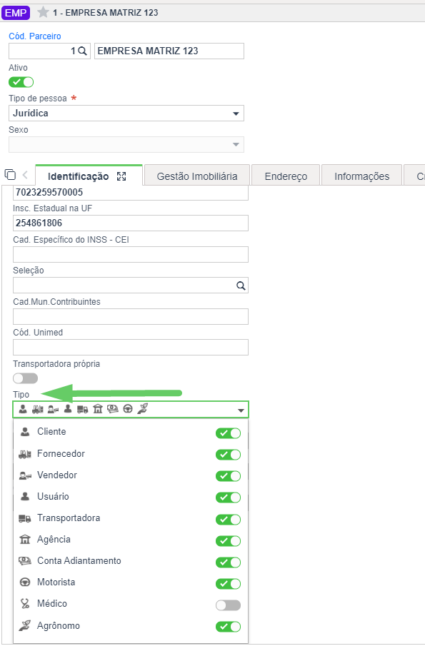Click the Agência bank building icon

click(x=25, y=540)
